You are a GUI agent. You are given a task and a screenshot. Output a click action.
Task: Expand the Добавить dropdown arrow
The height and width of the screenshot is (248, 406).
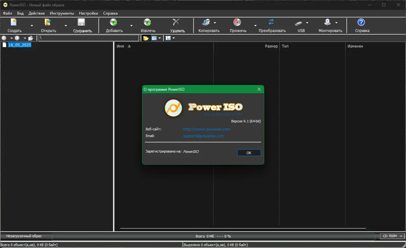coord(131,26)
